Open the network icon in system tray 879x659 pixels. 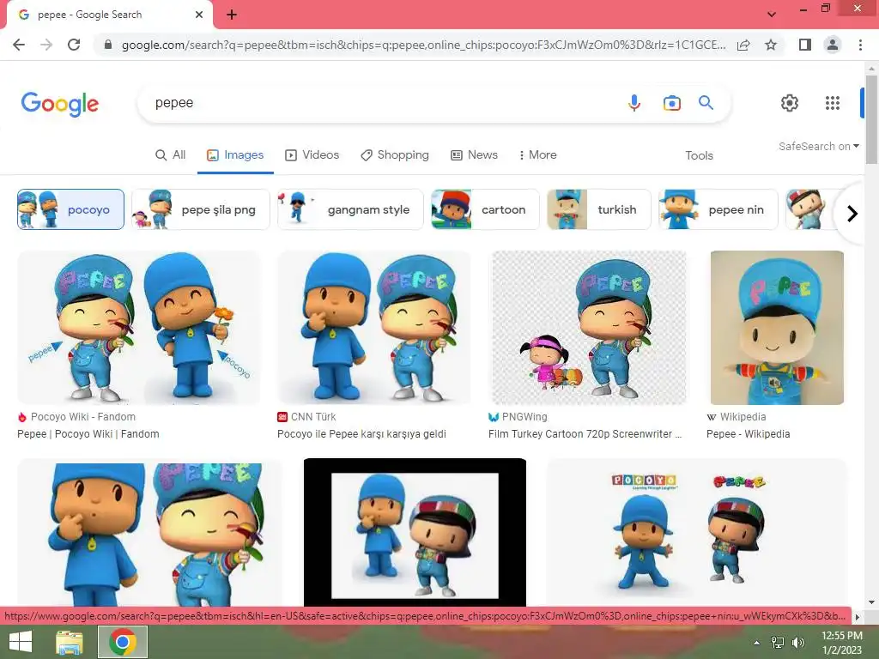tap(778, 643)
